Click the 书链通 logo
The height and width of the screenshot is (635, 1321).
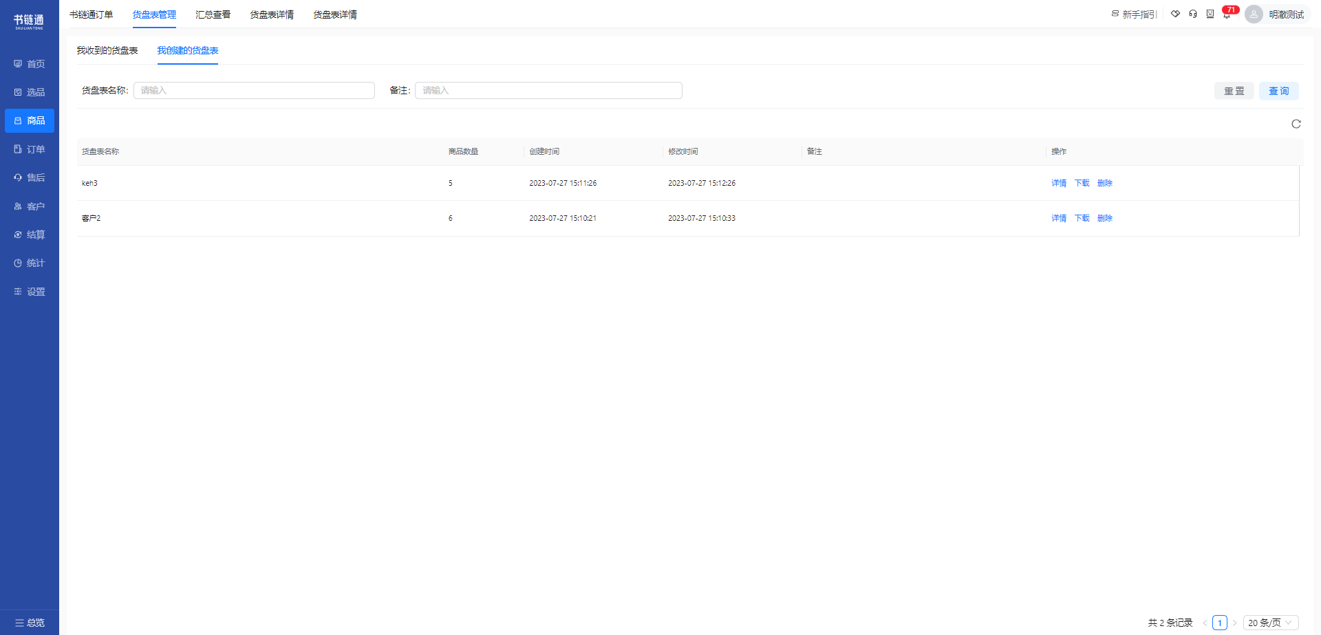[x=29, y=21]
